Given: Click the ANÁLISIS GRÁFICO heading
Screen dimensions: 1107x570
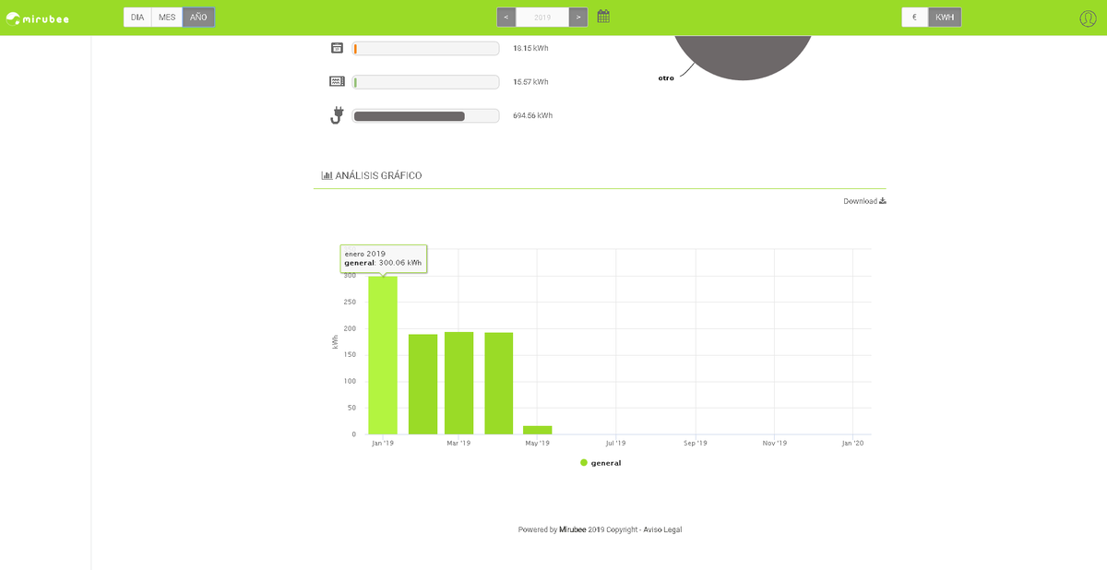Looking at the screenshot, I should (x=378, y=175).
